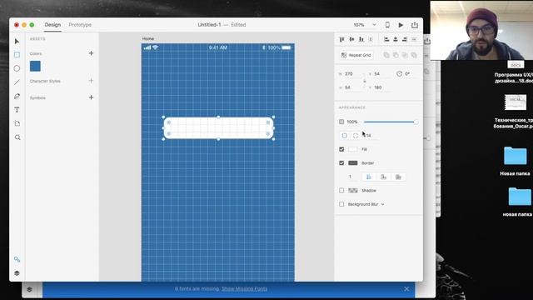Align selection to left edge
This screenshot has width=533, height=300.
point(386,39)
